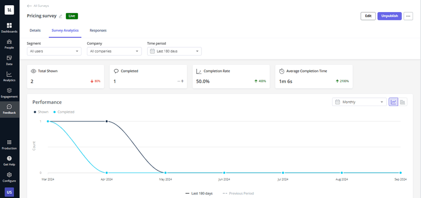Toggle the Last 180 days legend line

pyautogui.click(x=199, y=193)
